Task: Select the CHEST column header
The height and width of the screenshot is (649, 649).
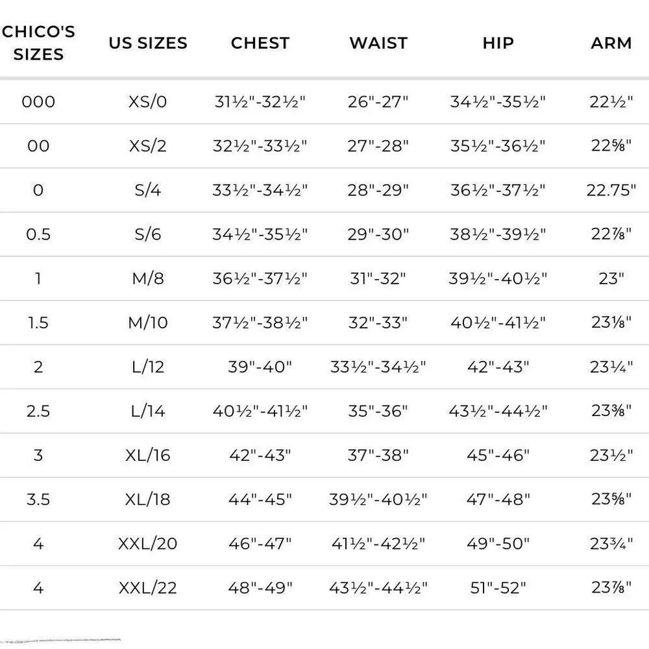Action: [260, 43]
